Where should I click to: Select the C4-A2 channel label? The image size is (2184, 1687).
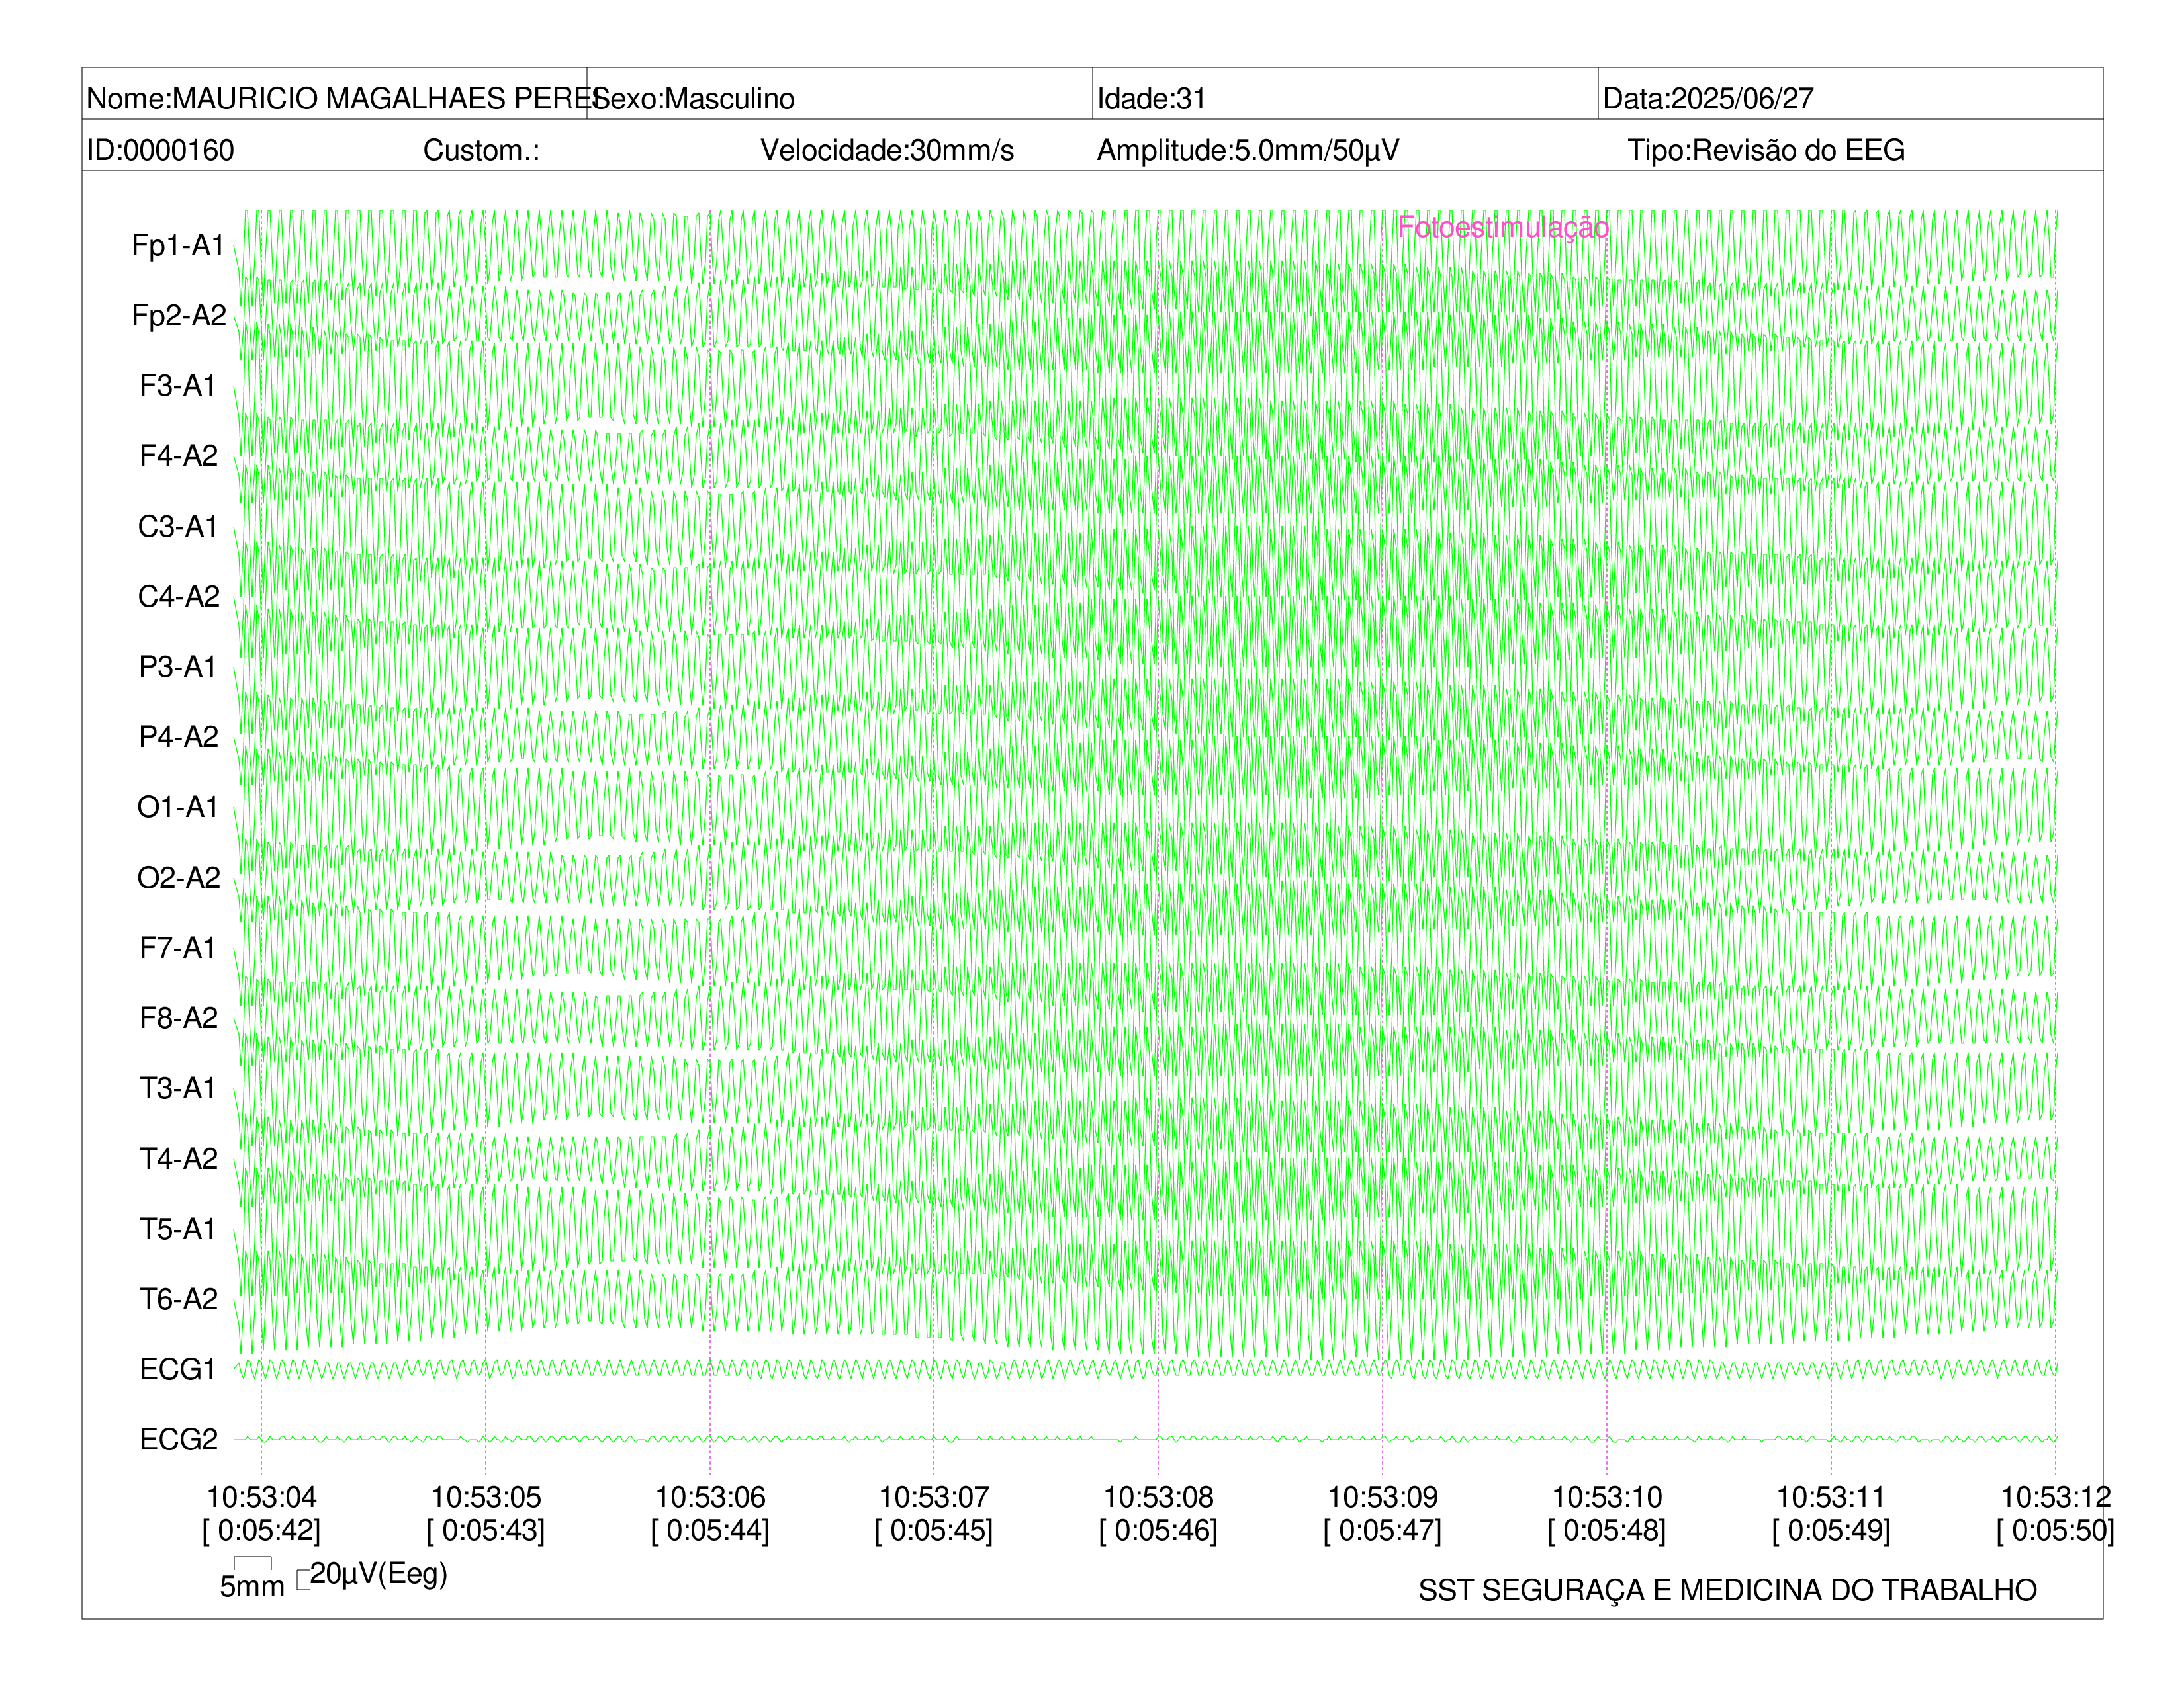178,595
